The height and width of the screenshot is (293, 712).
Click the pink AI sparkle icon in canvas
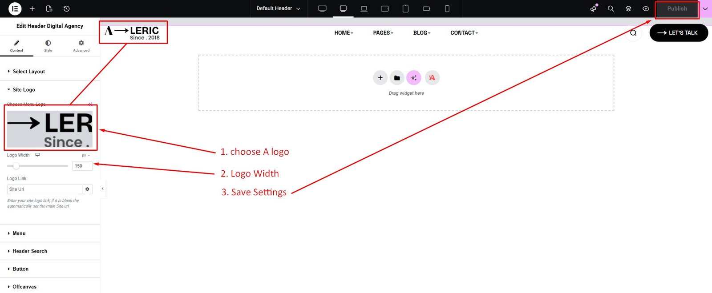point(414,78)
